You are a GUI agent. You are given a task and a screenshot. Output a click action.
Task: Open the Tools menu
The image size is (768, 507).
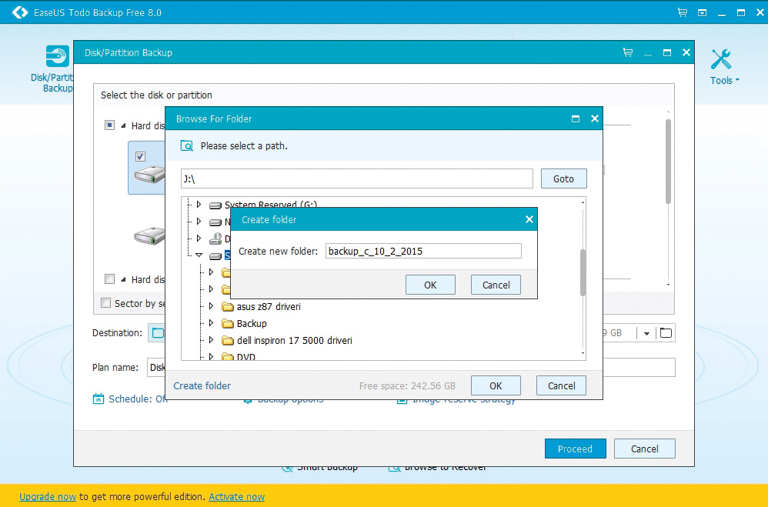tap(724, 80)
